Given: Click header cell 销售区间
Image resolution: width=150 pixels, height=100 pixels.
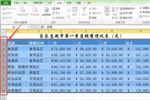Looking at the screenshot, I should [39, 42].
